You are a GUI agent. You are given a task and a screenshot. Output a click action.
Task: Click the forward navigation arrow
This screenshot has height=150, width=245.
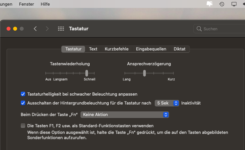[x=47, y=29]
